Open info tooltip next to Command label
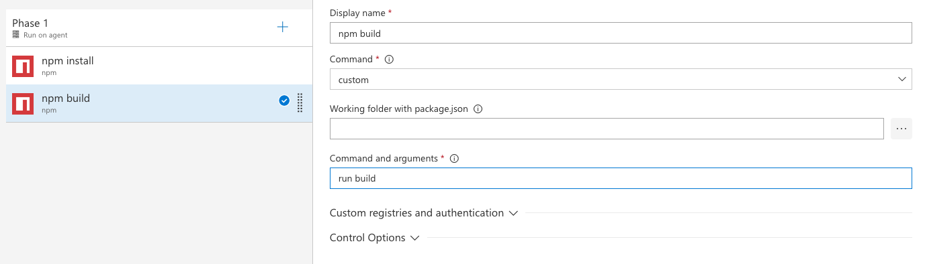The image size is (925, 264). pos(389,59)
